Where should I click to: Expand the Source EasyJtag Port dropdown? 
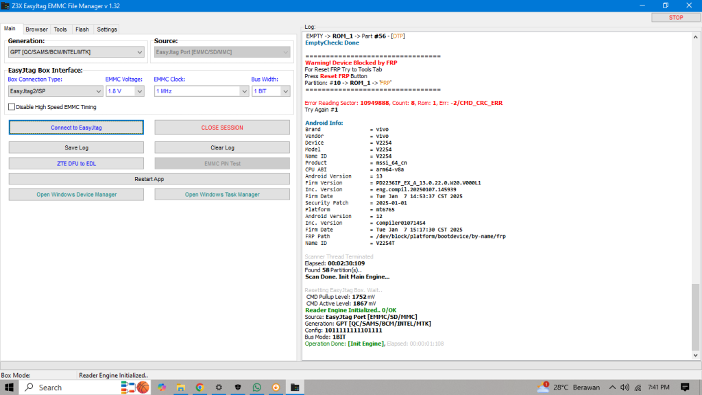pos(222,52)
